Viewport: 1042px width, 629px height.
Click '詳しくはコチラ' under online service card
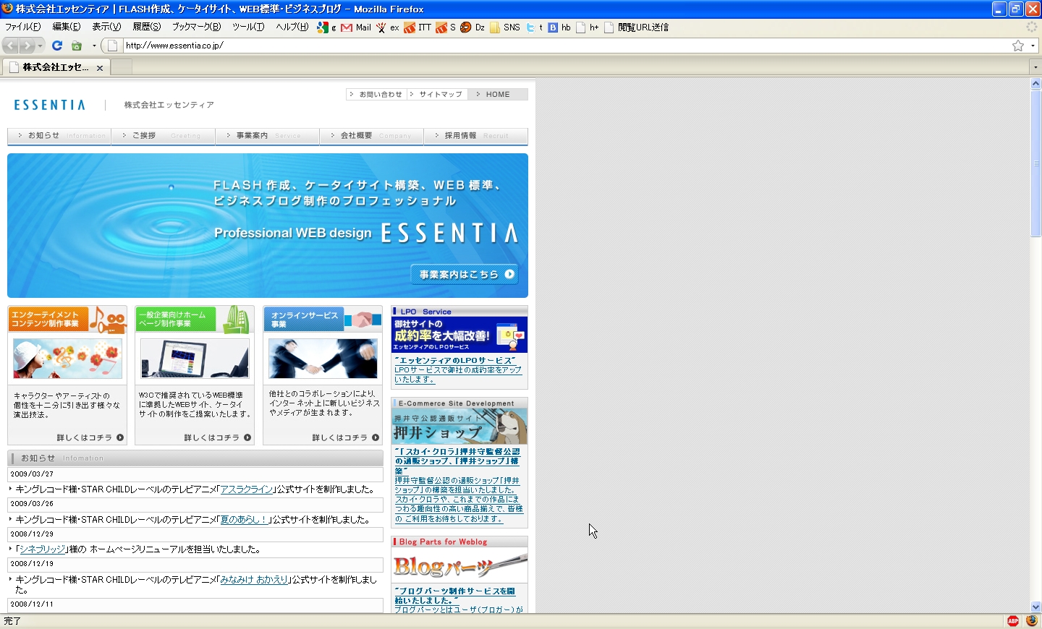346,437
